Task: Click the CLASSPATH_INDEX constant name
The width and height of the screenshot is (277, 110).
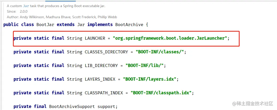Action: pyautogui.click(x=104, y=93)
